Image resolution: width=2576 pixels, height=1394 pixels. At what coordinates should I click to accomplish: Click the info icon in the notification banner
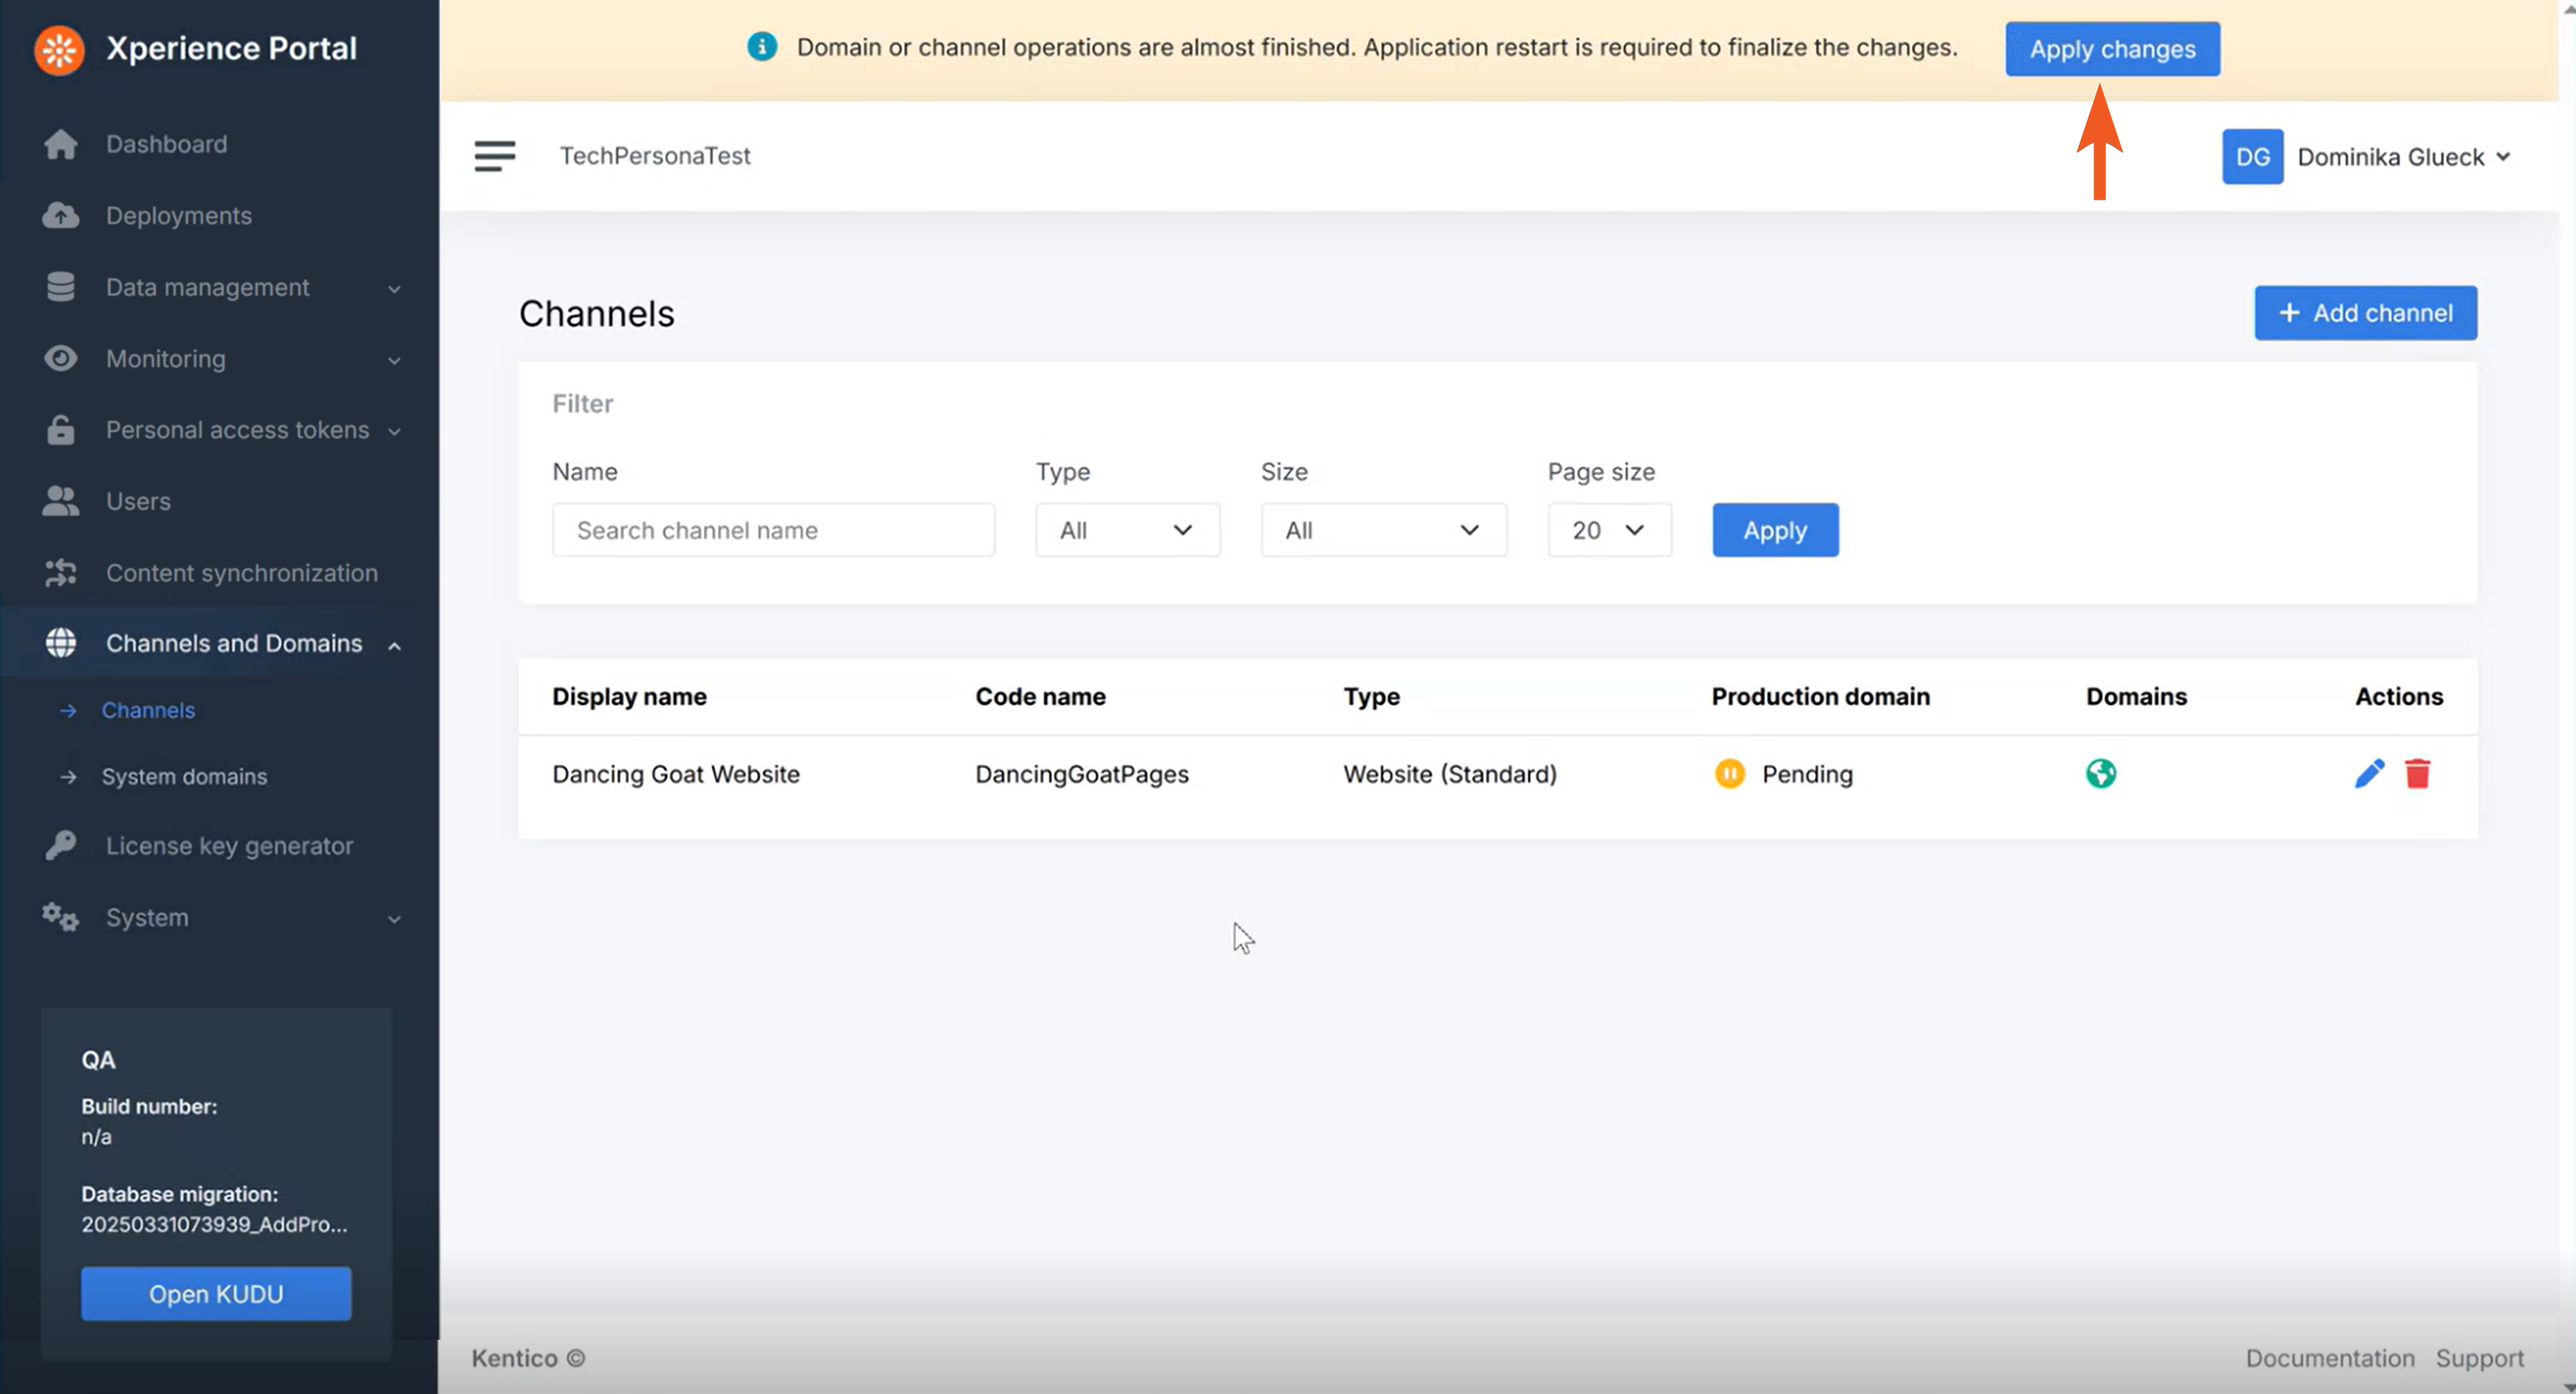(x=761, y=47)
